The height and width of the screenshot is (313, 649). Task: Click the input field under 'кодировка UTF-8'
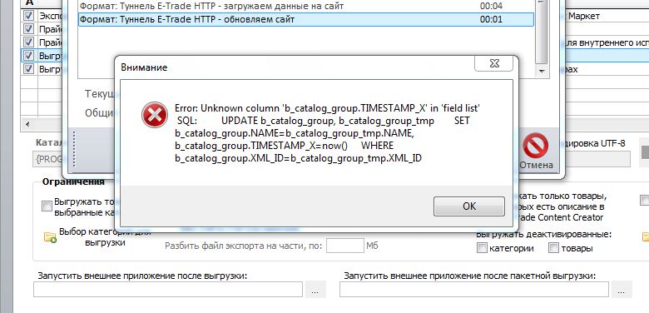coord(597,159)
